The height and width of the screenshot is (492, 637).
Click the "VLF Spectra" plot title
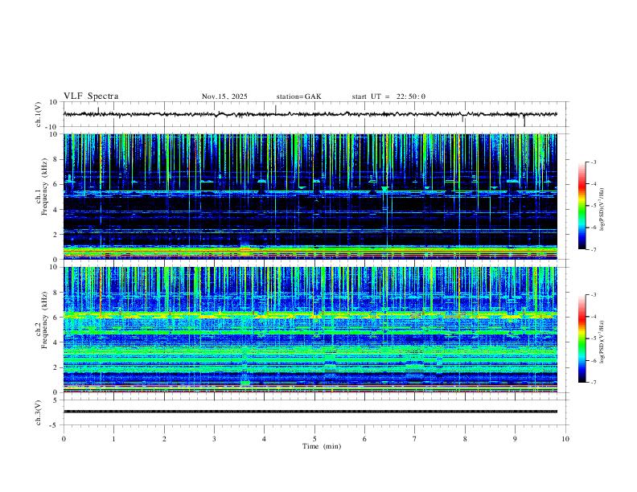pos(91,96)
